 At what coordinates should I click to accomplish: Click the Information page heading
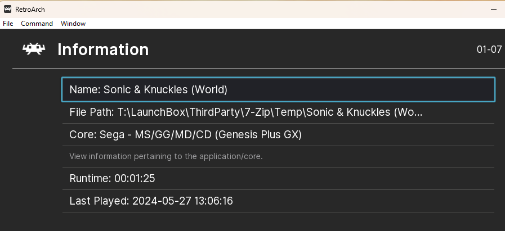click(103, 49)
